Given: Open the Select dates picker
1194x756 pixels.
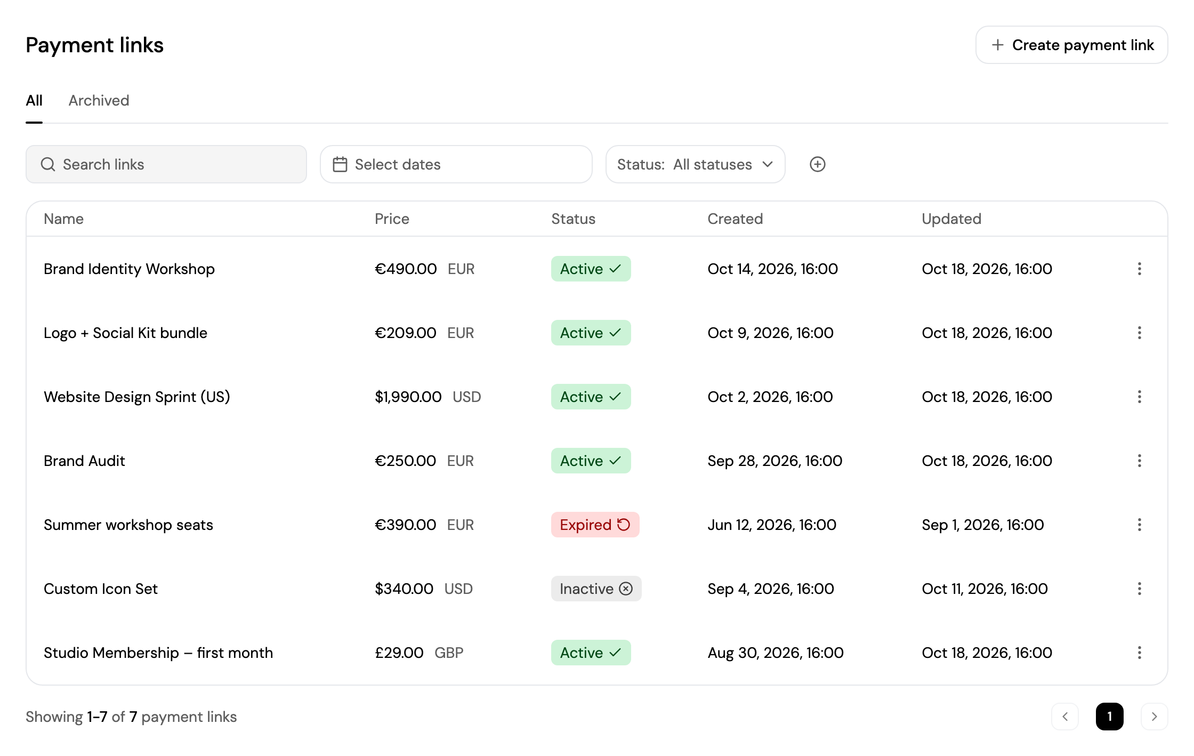Looking at the screenshot, I should 456,164.
